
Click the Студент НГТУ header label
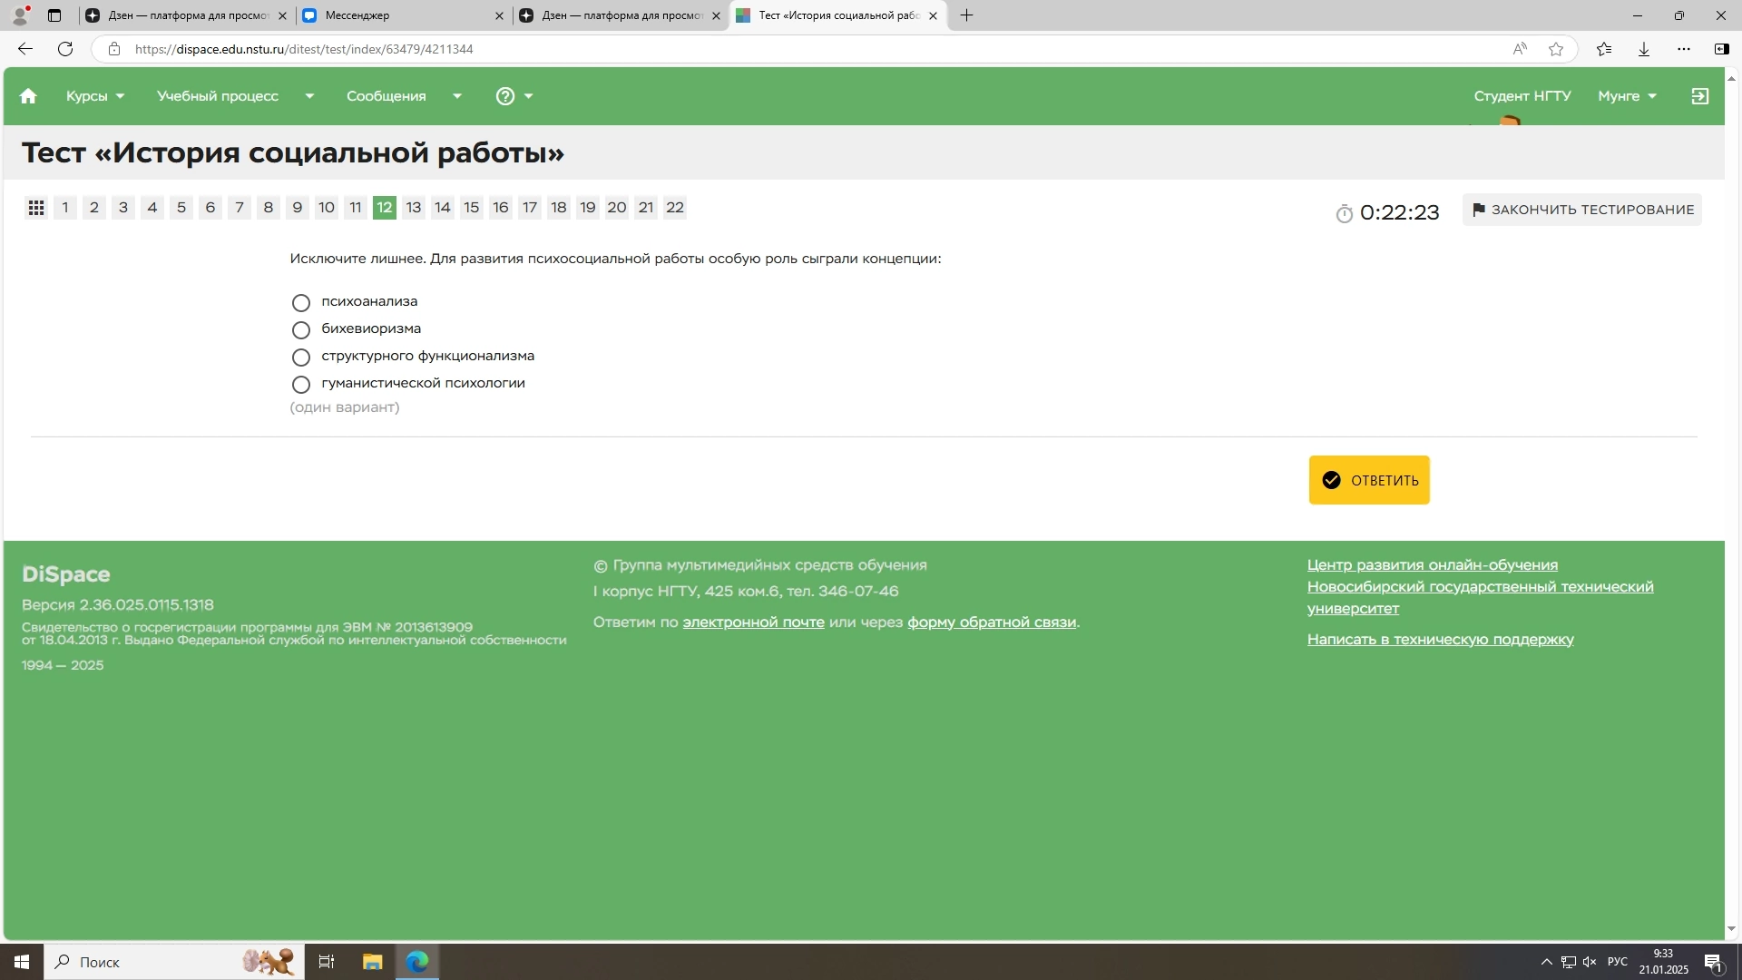1522,96
